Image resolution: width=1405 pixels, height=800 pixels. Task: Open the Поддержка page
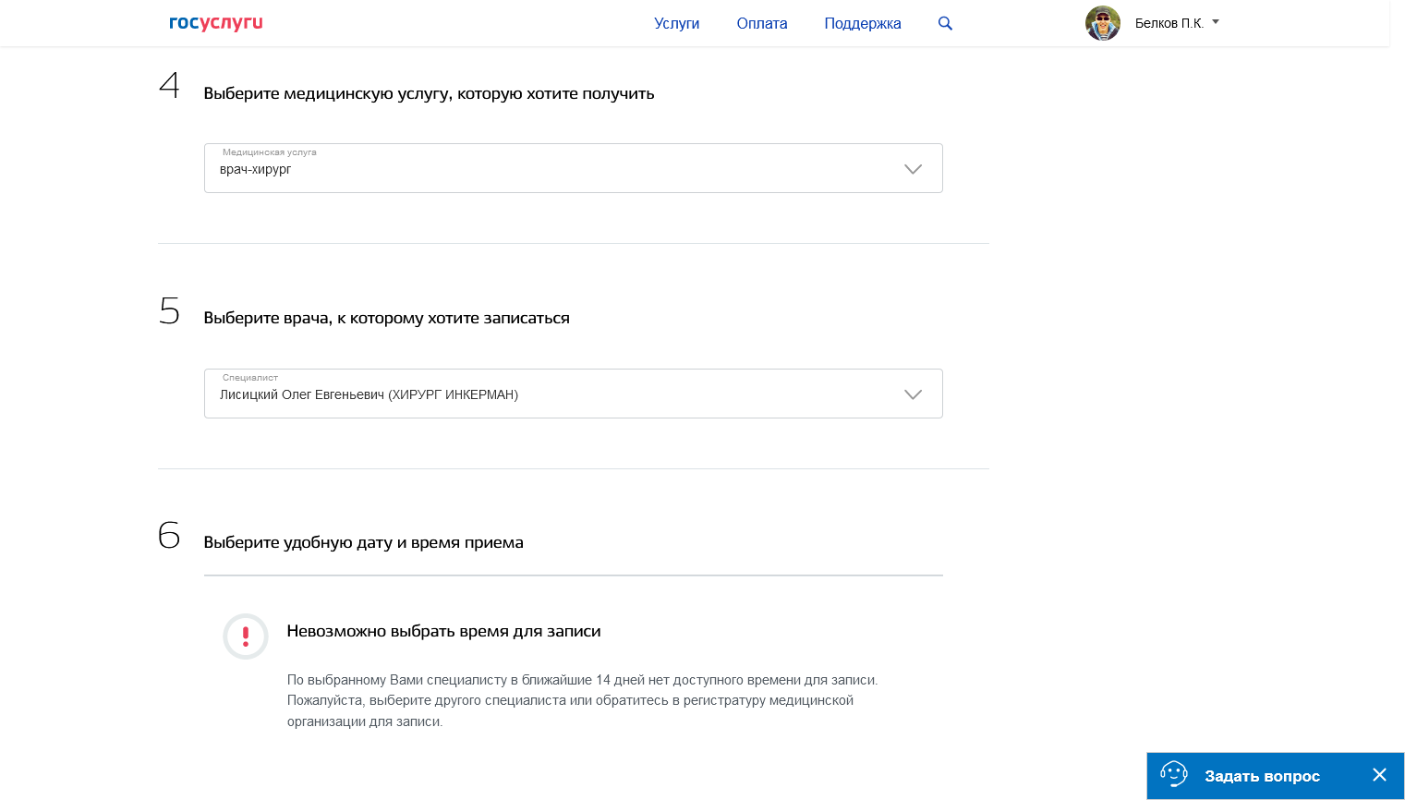coord(862,24)
